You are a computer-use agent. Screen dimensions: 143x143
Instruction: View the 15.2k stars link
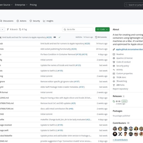point(121,77)
